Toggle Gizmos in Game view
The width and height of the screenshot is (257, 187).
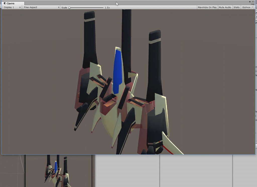(x=246, y=7)
